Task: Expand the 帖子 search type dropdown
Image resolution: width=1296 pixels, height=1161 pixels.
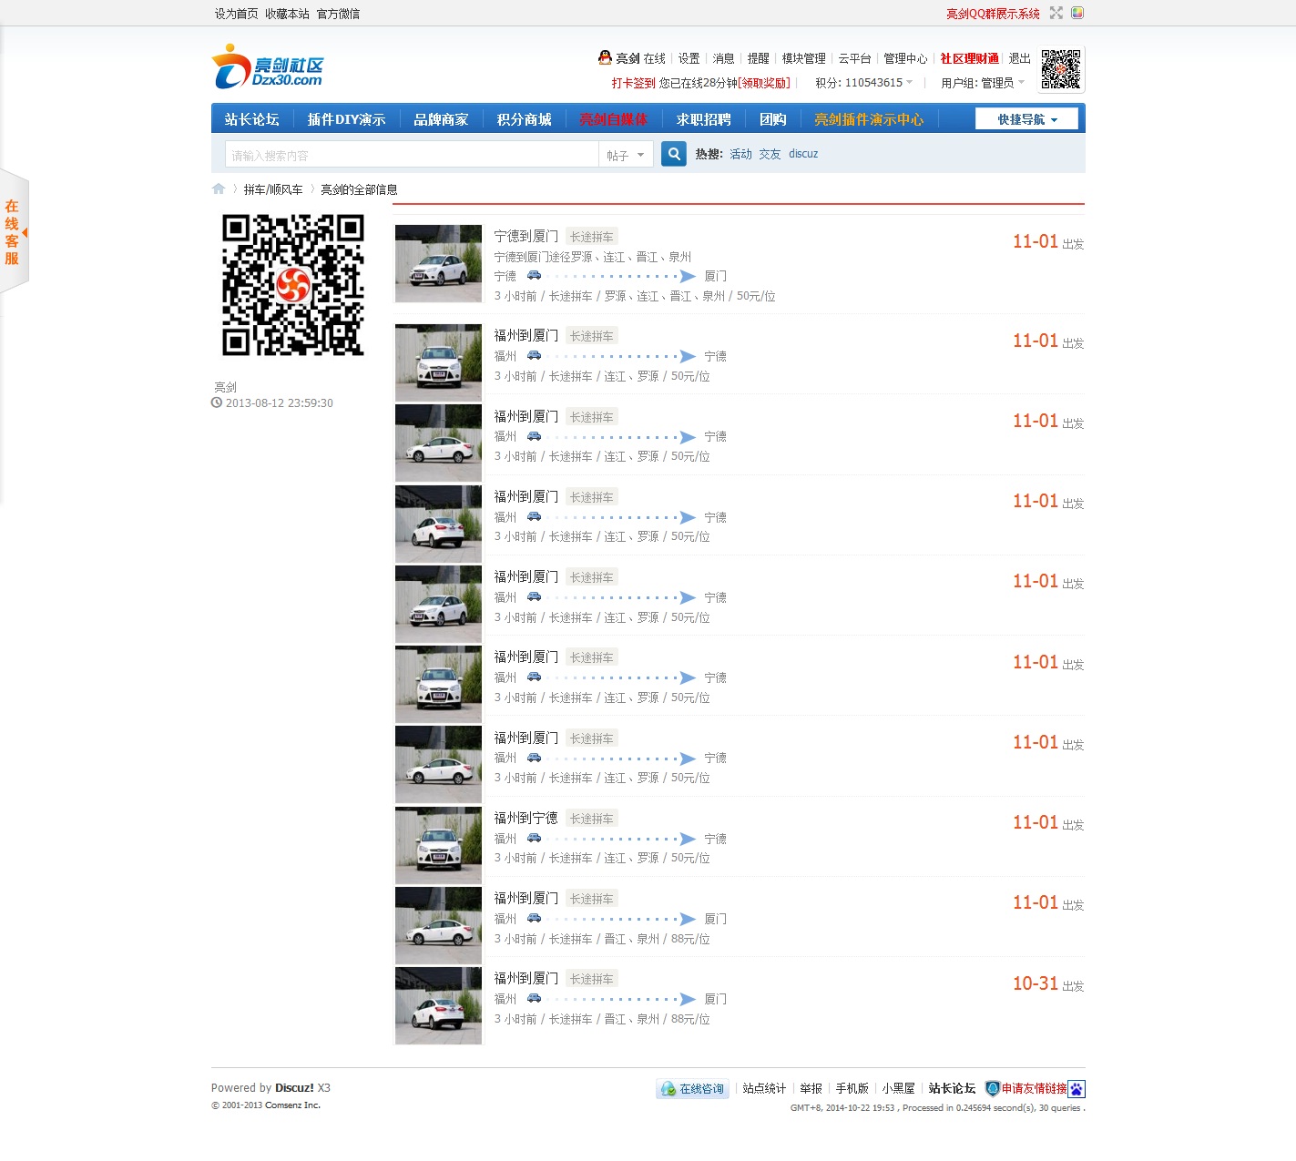Action: (x=626, y=155)
